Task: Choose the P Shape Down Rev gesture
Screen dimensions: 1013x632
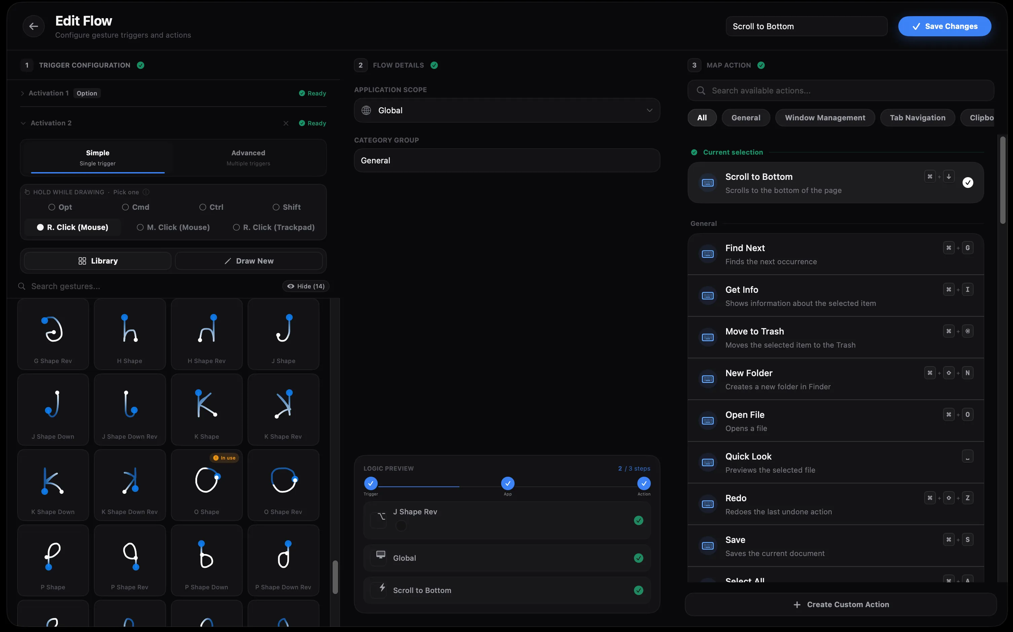Action: [284, 560]
